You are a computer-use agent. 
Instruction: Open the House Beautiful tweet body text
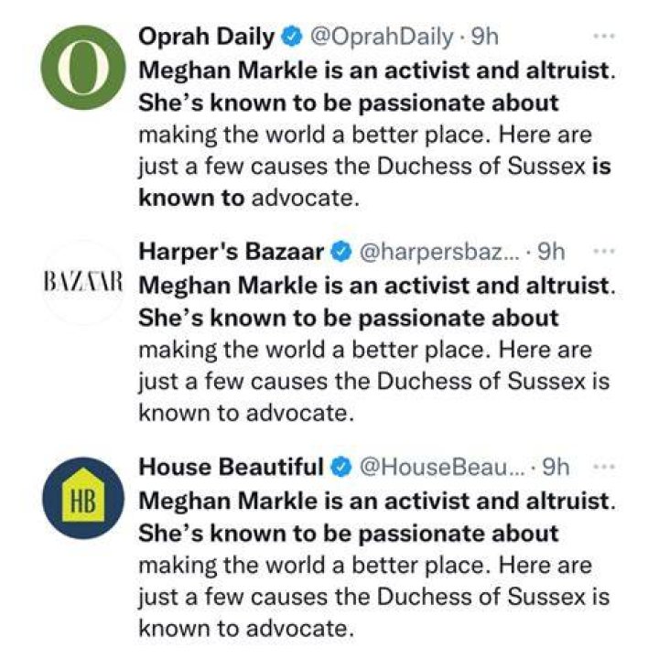pyautogui.click(x=377, y=565)
